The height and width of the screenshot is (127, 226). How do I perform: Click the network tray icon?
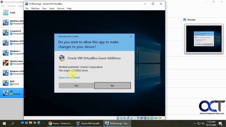(199, 123)
